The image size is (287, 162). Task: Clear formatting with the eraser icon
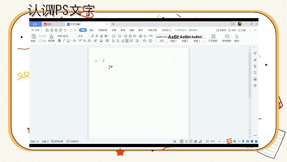tap(102, 36)
